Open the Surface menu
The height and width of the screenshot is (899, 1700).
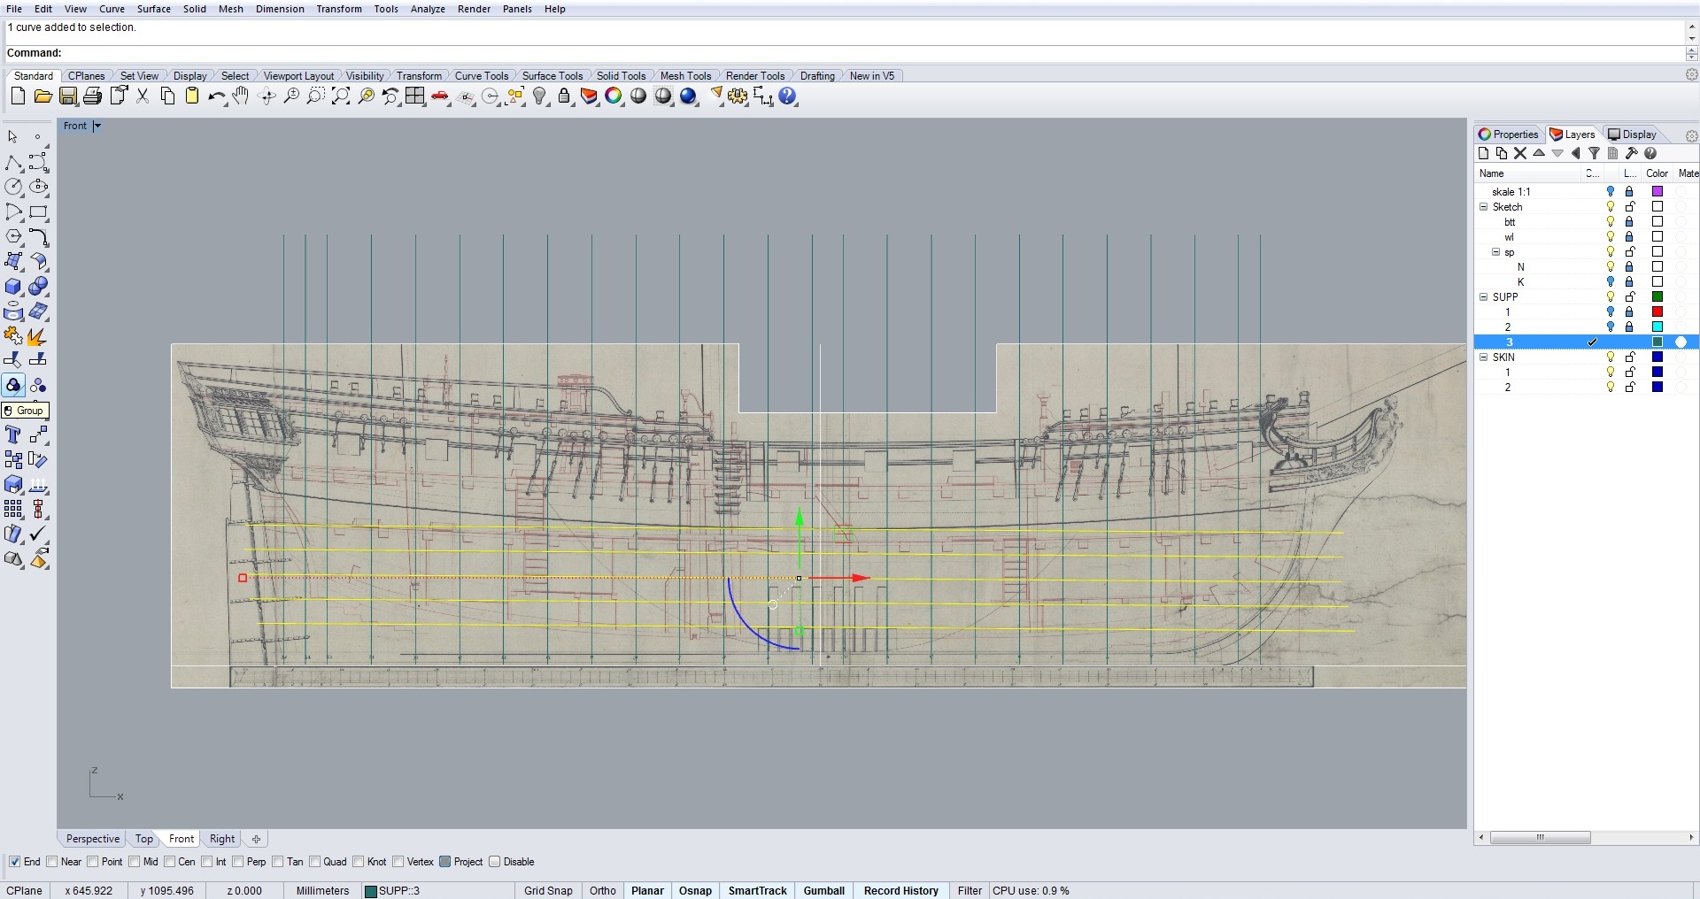pyautogui.click(x=153, y=9)
